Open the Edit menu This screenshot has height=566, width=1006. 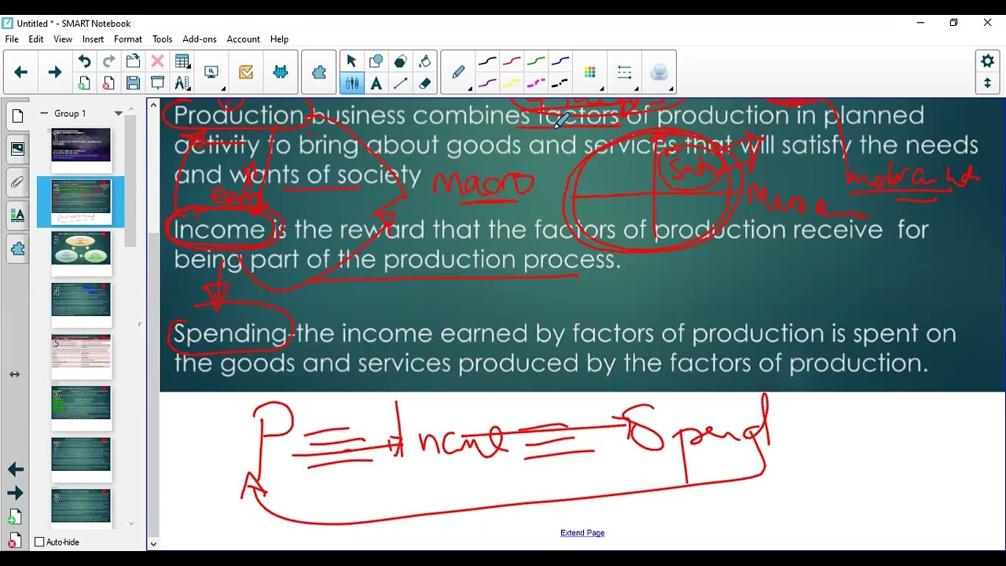click(36, 39)
